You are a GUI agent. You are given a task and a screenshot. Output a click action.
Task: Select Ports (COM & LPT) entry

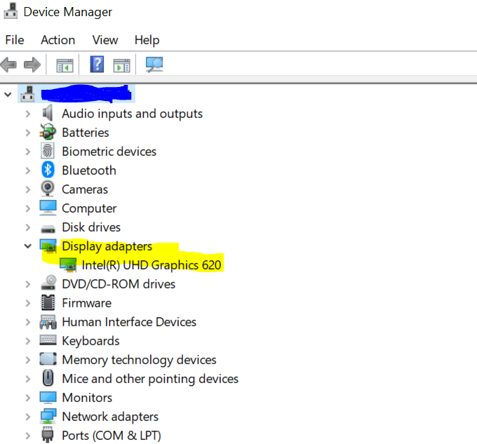tap(111, 436)
